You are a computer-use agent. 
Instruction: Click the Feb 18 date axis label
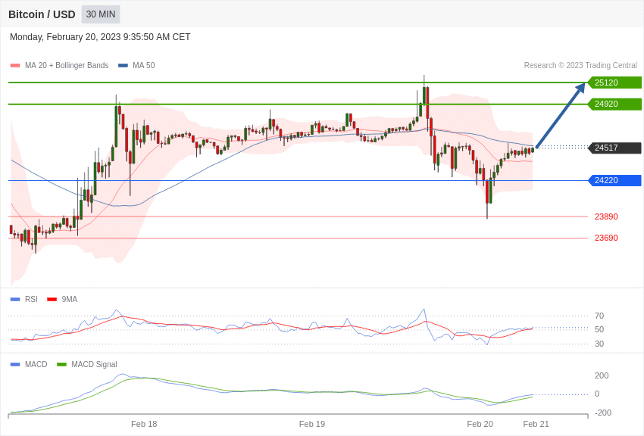144,424
